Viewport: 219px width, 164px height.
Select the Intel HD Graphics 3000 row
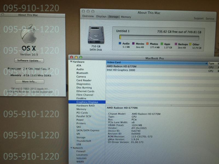pyautogui.click(x=162, y=70)
